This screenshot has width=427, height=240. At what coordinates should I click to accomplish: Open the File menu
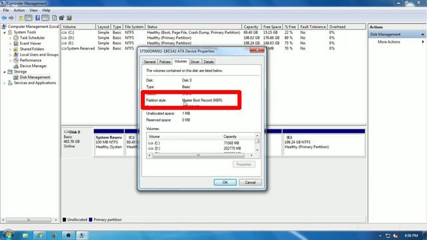tap(6, 11)
